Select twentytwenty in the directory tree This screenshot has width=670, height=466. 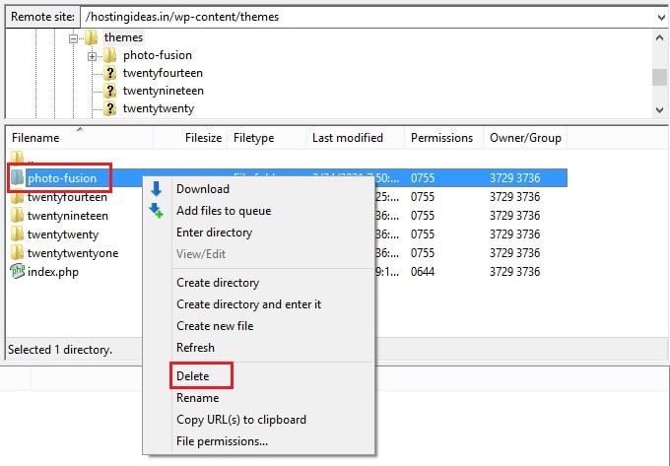click(158, 108)
